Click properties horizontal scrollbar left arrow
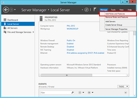Viewport: 137px width, 98px height. [x=40, y=75]
